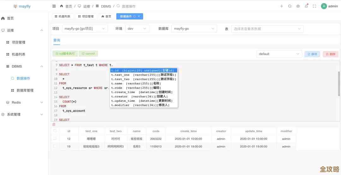Click cell 1100013 in the code column
The height and width of the screenshot is (175, 341).
pos(156,147)
